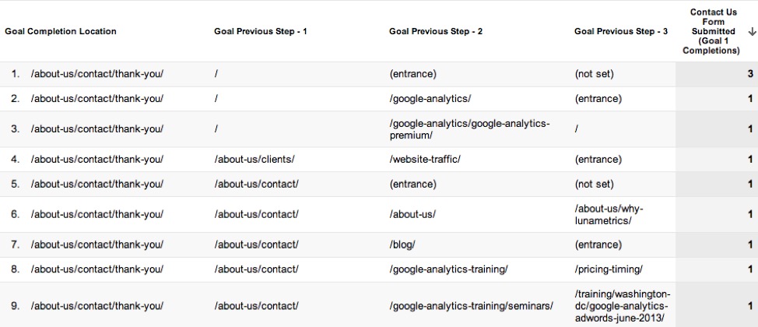
Task: Select /blog/ previous step in row 7
Action: (402, 244)
